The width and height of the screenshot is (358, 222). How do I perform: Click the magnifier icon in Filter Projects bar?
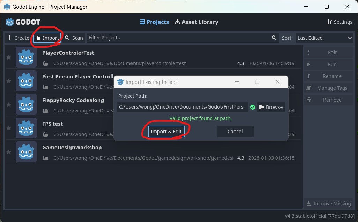[x=274, y=38]
